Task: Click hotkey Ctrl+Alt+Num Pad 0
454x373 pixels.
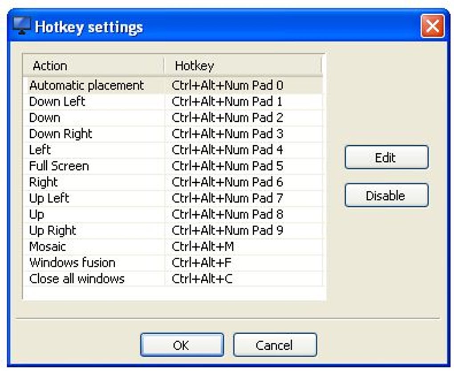Action: coord(227,86)
